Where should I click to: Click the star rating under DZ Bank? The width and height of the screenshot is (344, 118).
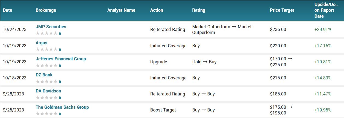tap(47, 81)
